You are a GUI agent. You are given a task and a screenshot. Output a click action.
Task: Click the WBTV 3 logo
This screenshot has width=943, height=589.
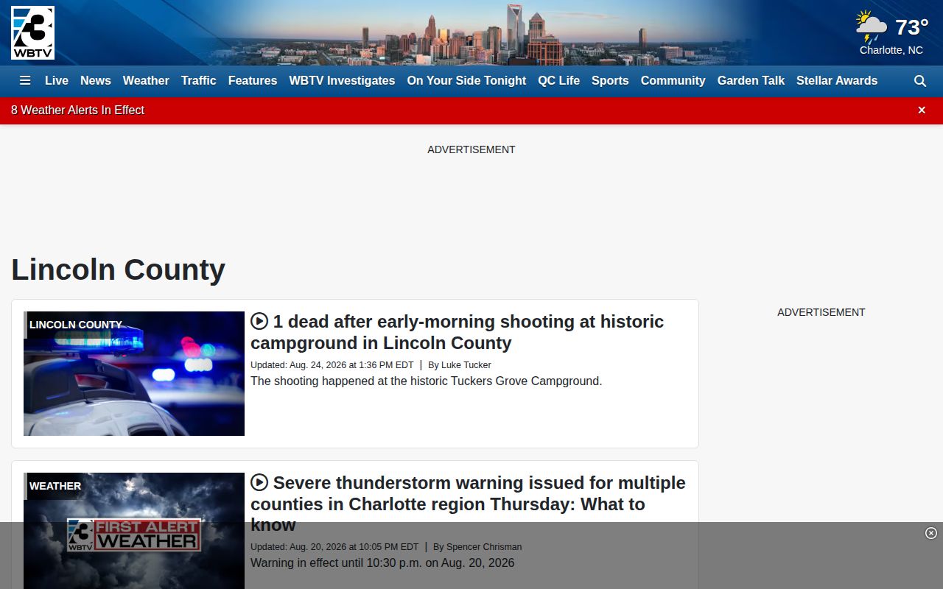tap(32, 33)
